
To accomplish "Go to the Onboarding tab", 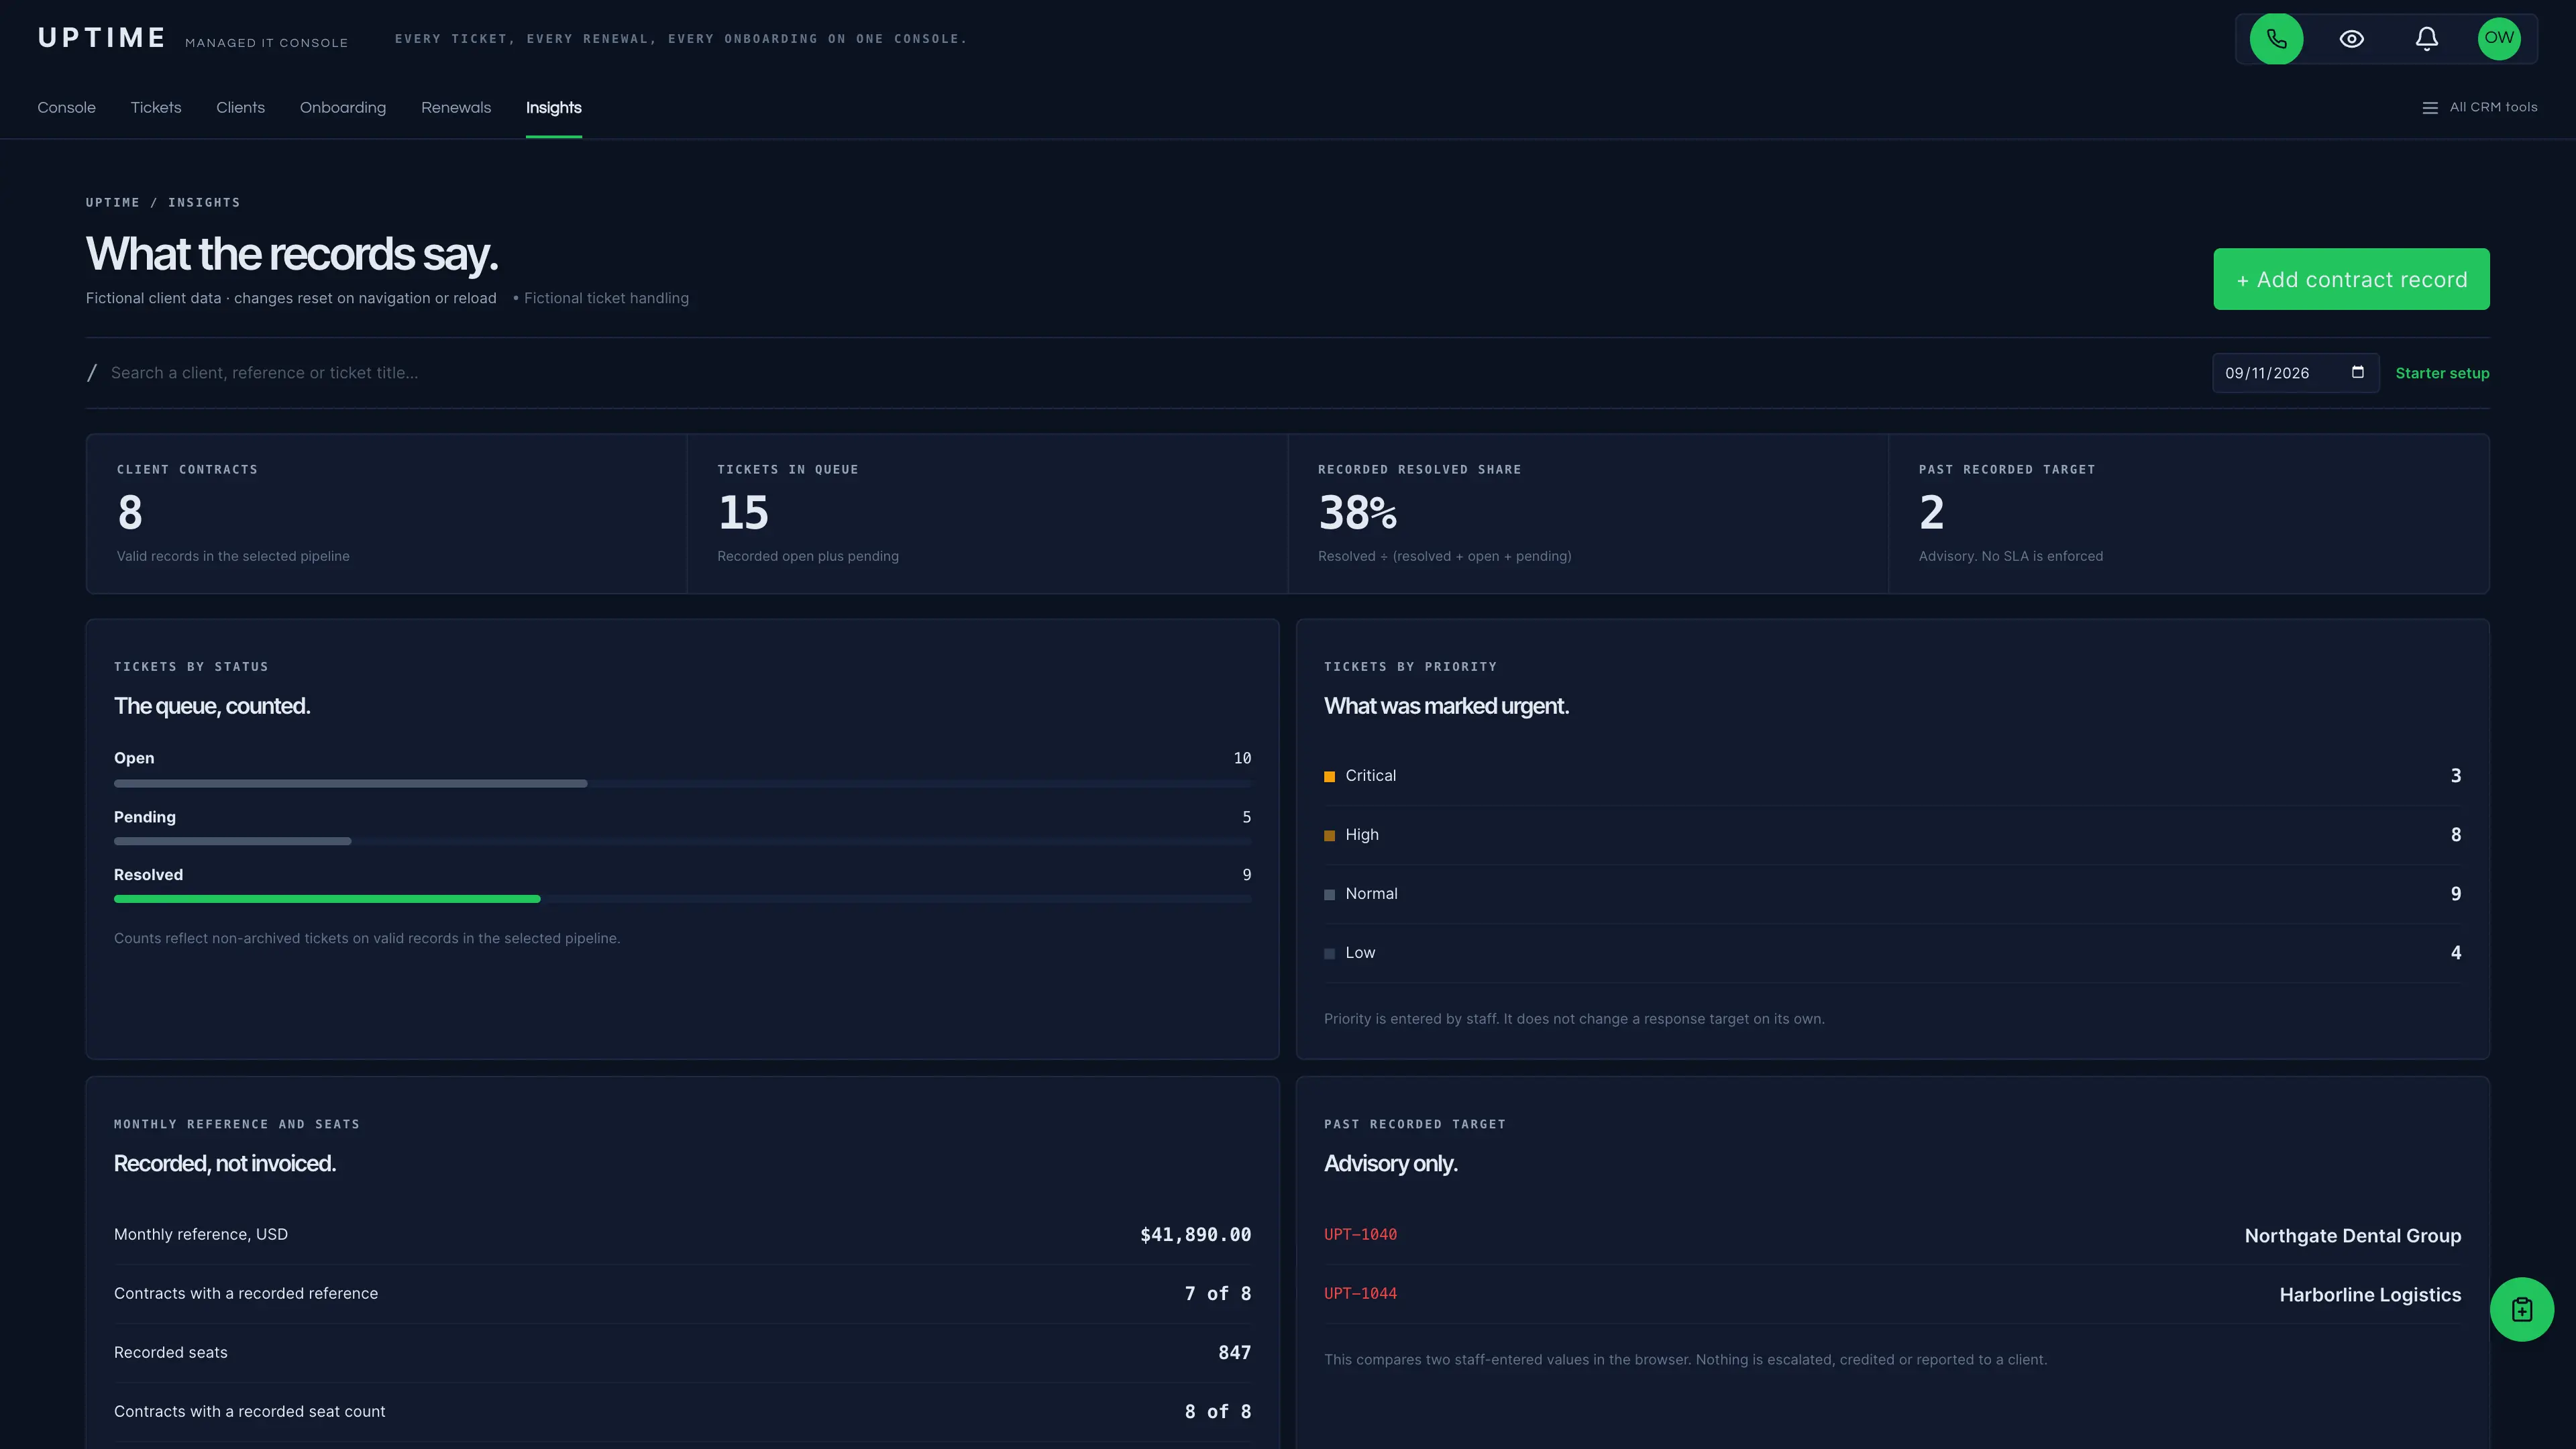I will tap(343, 107).
